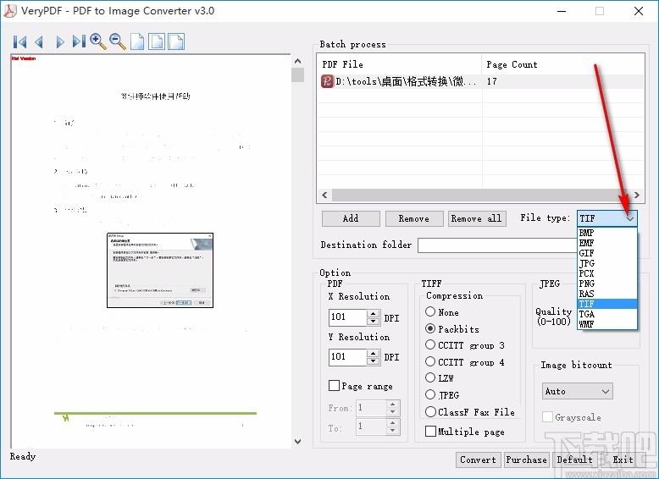This screenshot has width=659, height=479.
Task: Increase the To page spinner
Action: (392, 423)
